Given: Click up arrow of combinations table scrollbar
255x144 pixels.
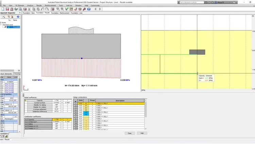Looking at the screenshot, I should (x=146, y=100).
